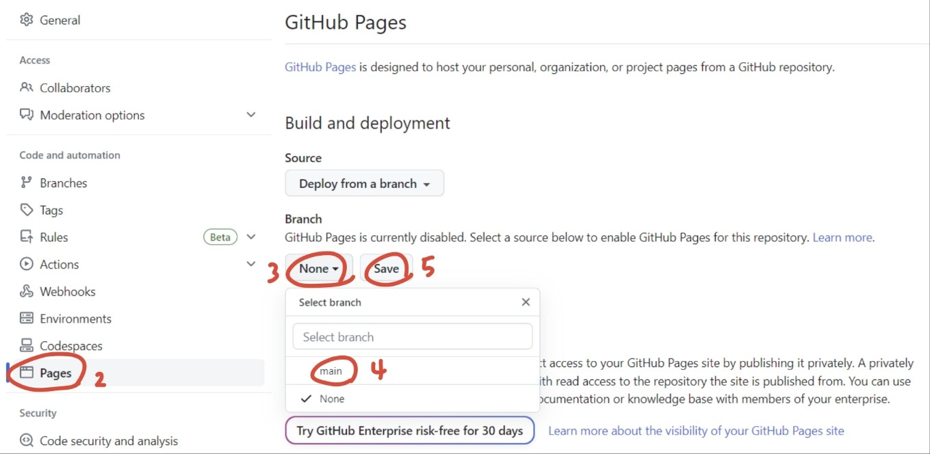This screenshot has width=930, height=454.
Task: Open Learn more about visibility link
Action: (x=696, y=431)
